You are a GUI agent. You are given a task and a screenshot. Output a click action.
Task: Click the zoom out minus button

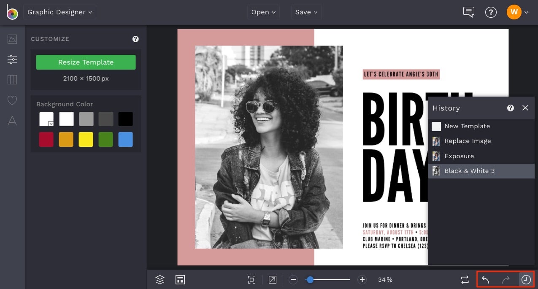pos(293,279)
